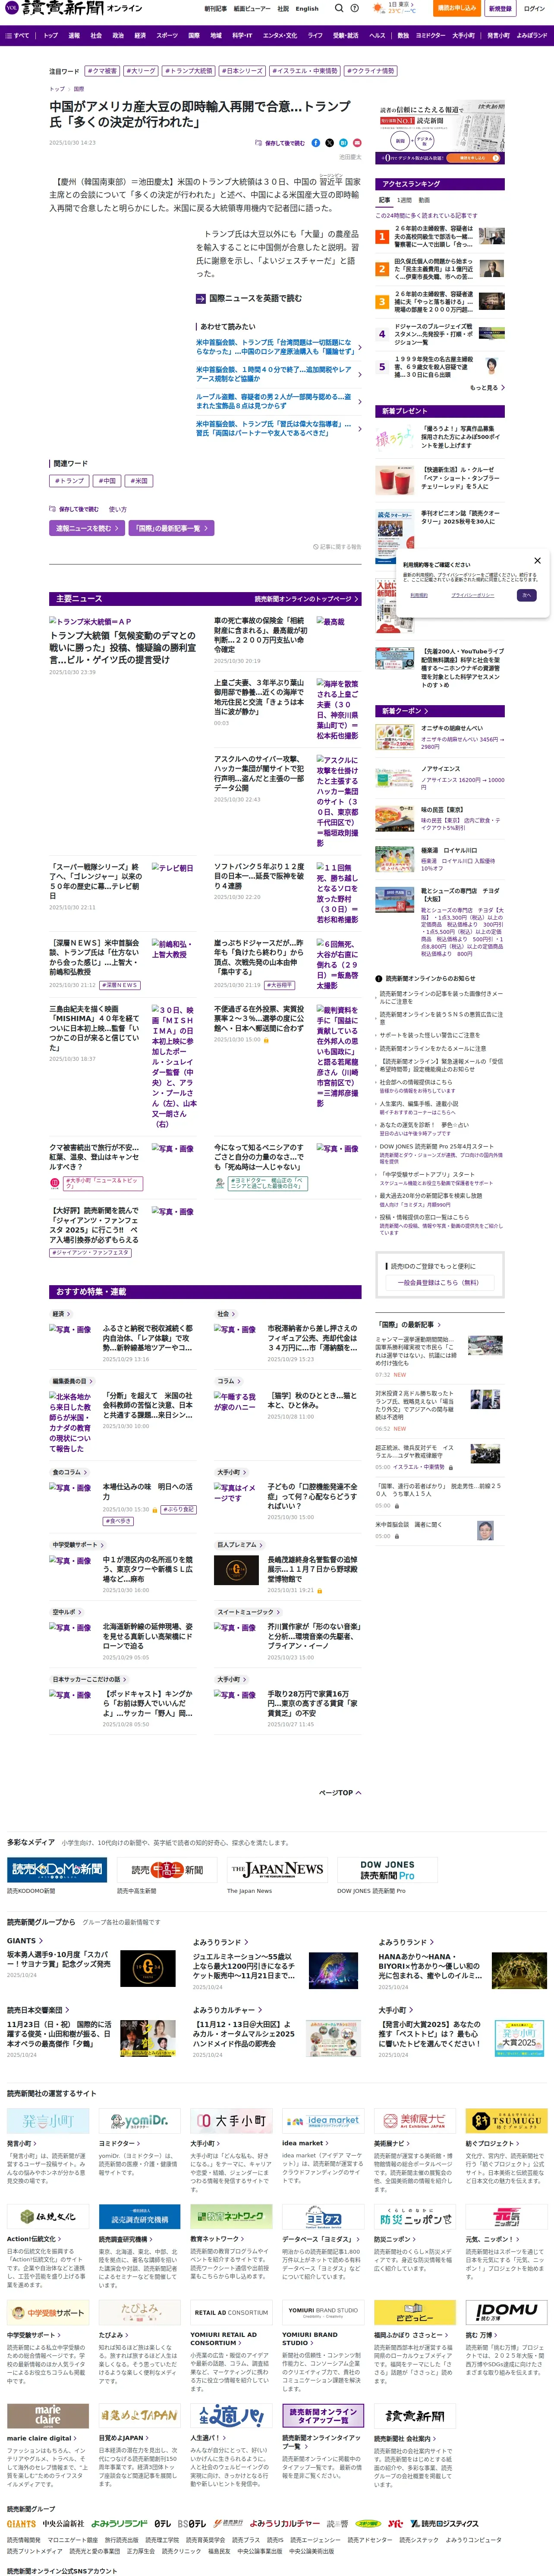Select the #トランプ大統領 trending tag
554x2576 pixels.
coord(189,72)
